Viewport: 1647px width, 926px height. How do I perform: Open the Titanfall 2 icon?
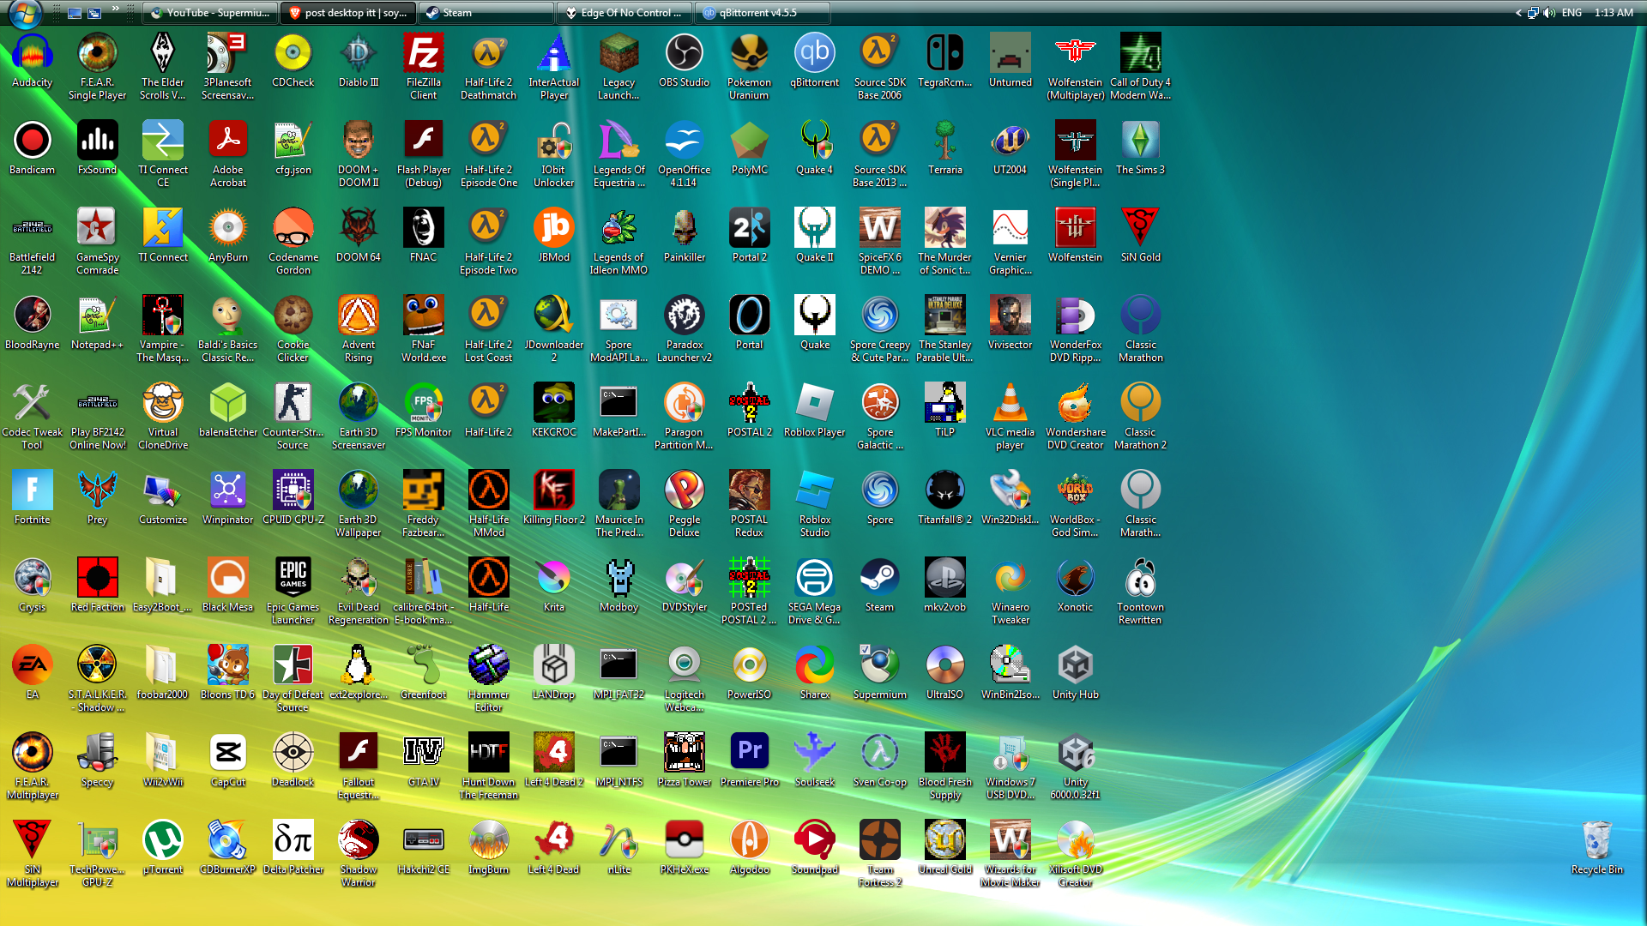(x=945, y=499)
